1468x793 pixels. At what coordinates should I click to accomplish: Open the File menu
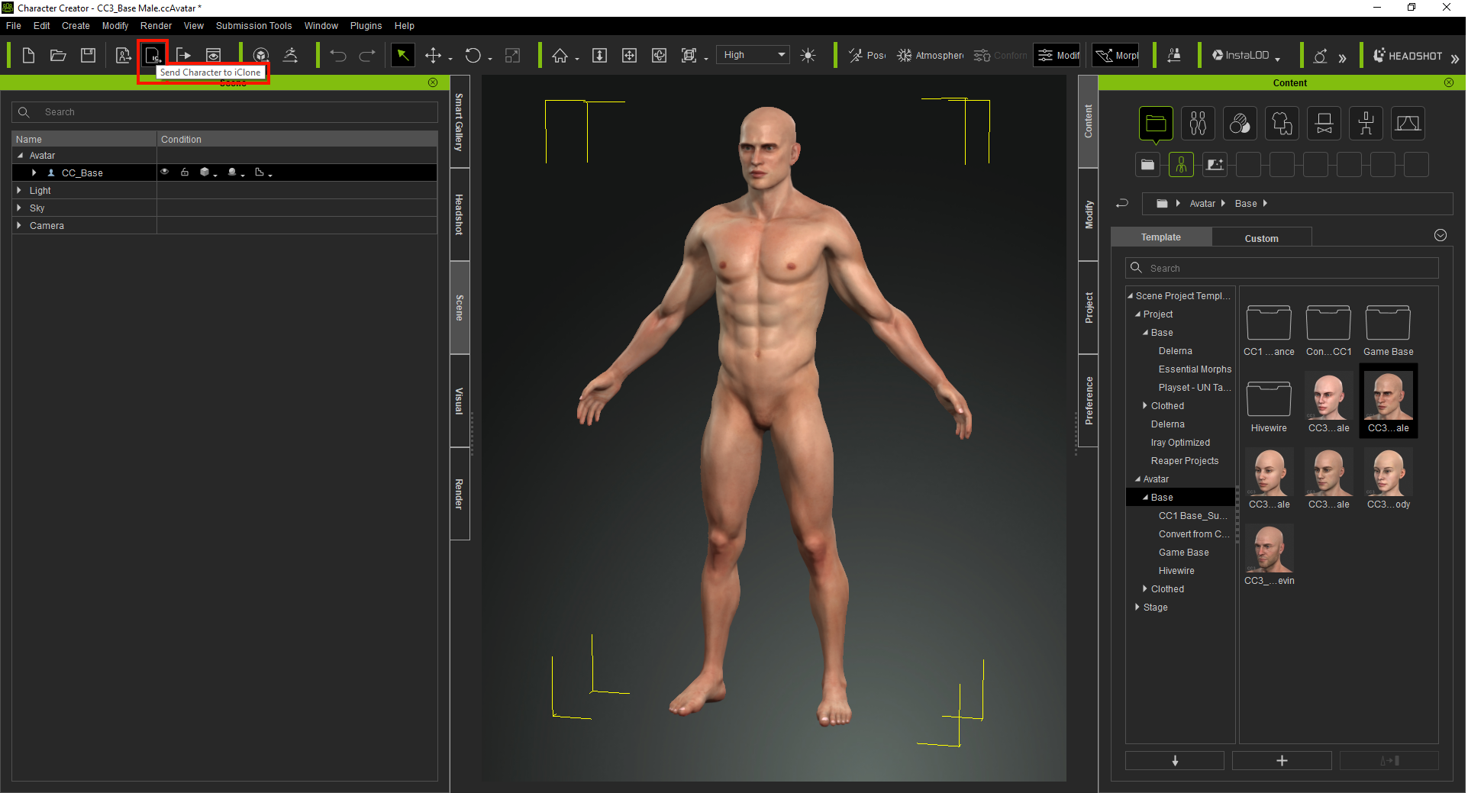click(x=14, y=26)
